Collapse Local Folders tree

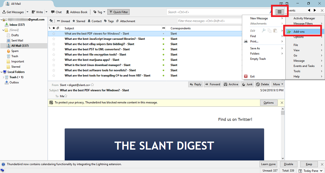(2, 72)
